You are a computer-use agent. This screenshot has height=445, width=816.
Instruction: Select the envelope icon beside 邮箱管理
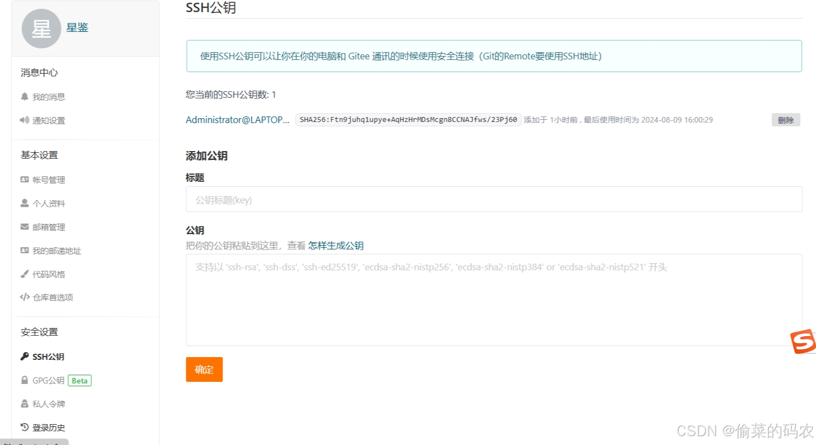25,227
